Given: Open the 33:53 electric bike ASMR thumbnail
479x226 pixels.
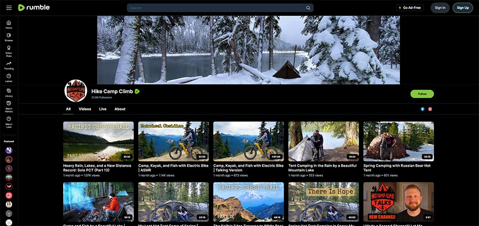Looking at the screenshot, I should click(x=173, y=141).
